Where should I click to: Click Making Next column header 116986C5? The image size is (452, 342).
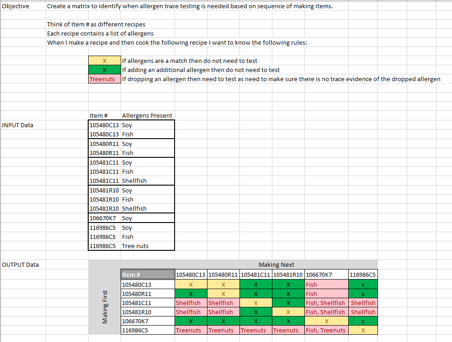coord(363,275)
